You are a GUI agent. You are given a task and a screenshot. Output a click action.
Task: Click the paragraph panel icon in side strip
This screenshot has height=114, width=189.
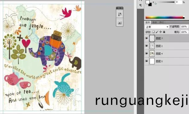pos(140,5)
